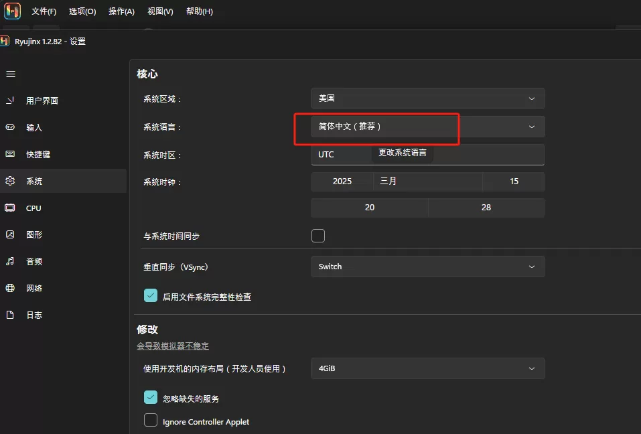Click the 网络 globe icon
Viewport: 641px width, 434px height.
click(10, 288)
